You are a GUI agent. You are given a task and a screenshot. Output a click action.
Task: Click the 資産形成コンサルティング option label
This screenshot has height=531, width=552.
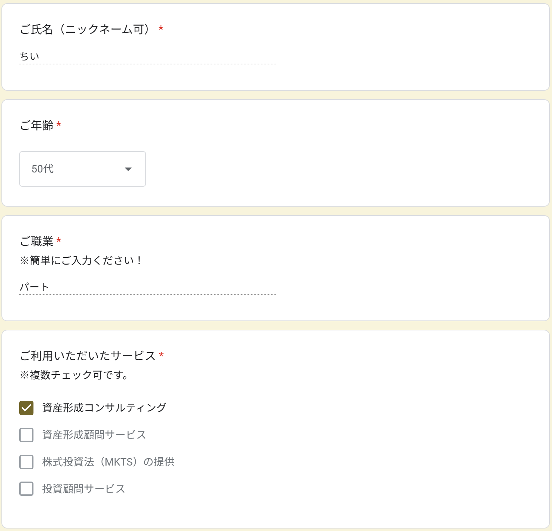104,408
